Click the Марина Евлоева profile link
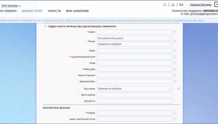218x124 pixels. coord(201,5)
